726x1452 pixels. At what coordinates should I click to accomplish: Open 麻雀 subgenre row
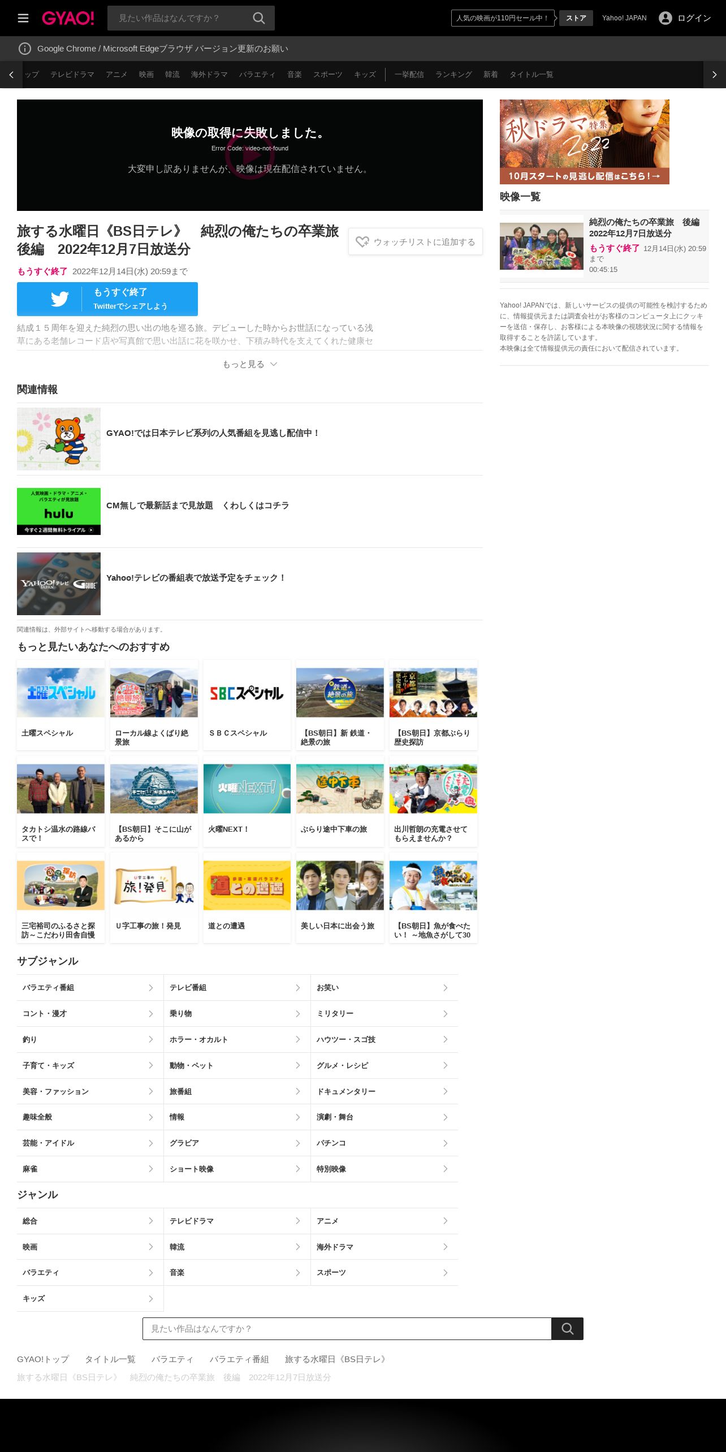[90, 1169]
